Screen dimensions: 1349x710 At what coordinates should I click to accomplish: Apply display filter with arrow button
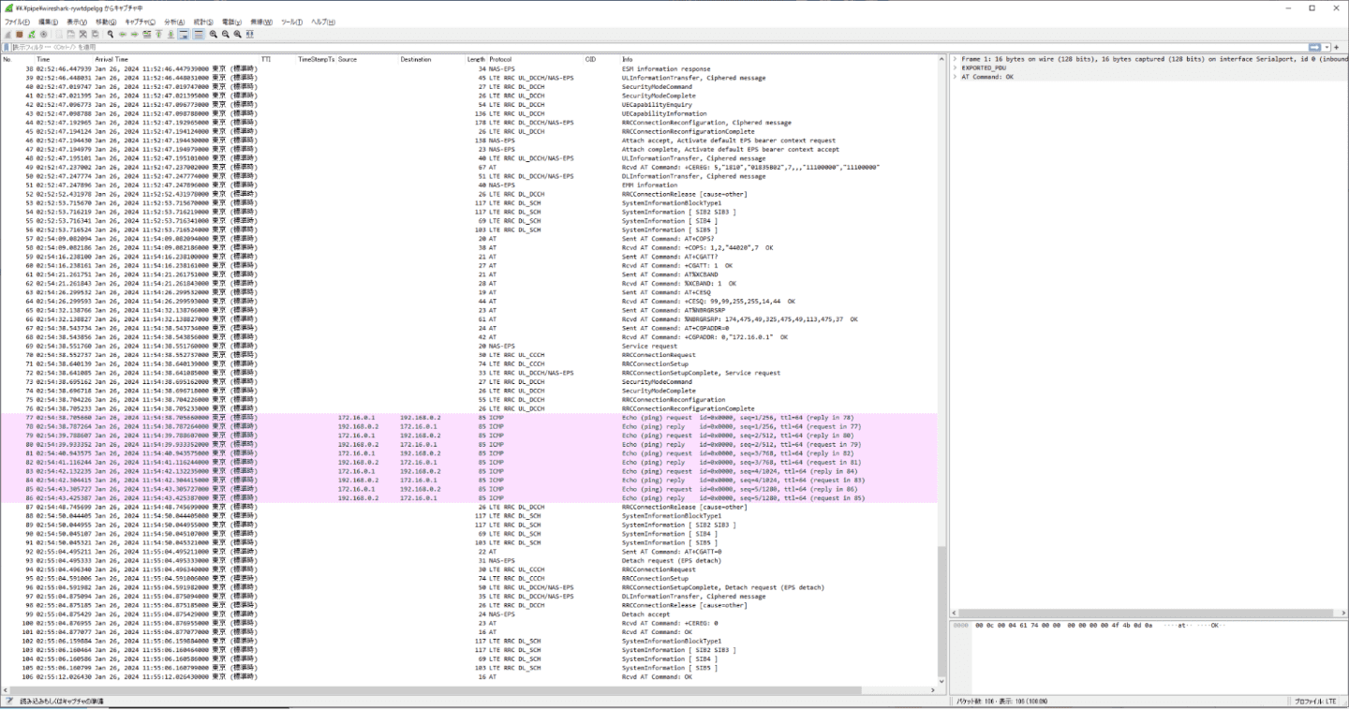point(1315,47)
